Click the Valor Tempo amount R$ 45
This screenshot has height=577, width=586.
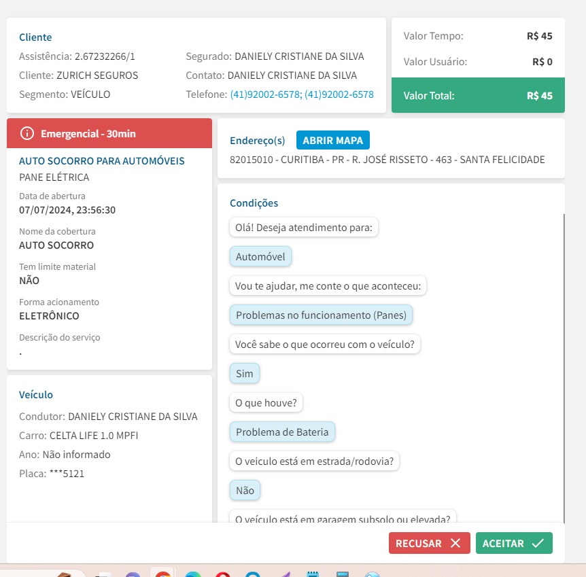(x=539, y=36)
